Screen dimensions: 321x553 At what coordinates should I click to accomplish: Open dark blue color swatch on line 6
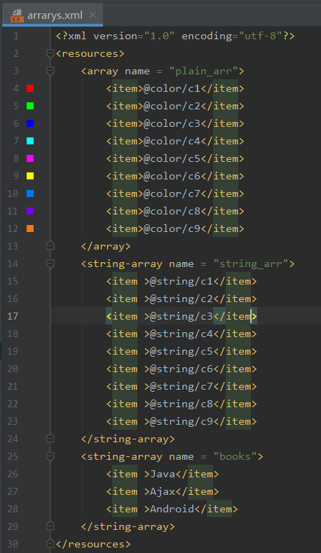[x=30, y=123]
